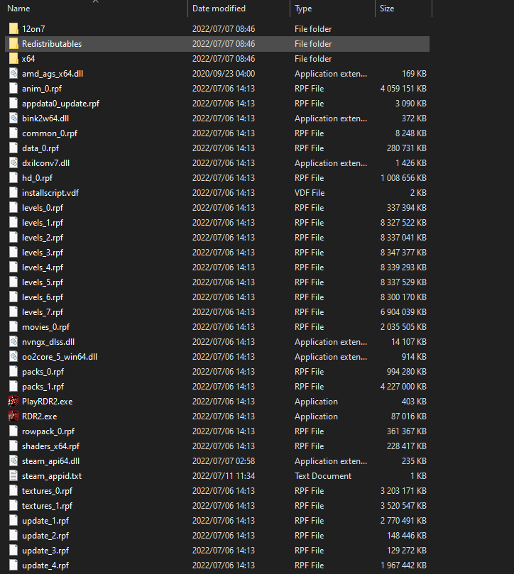This screenshot has height=574, width=514.
Task: Click the nvngx_dlss.dll file icon
Action: click(13, 341)
